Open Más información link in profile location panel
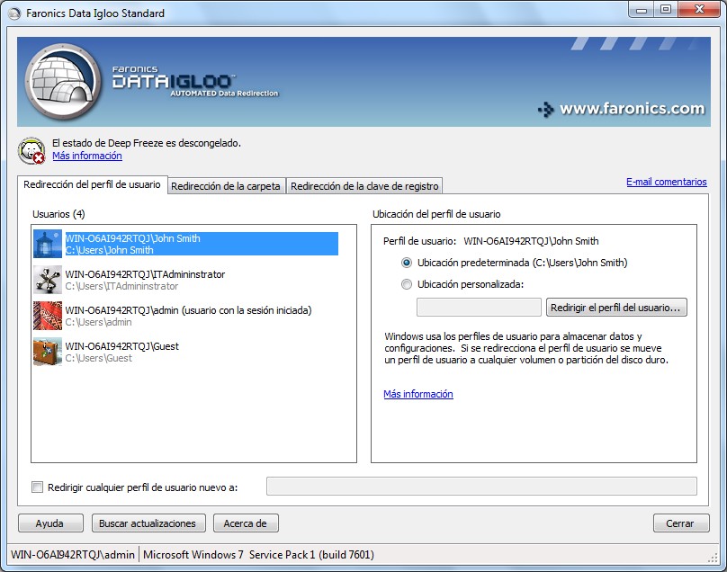The height and width of the screenshot is (572, 727). click(x=418, y=394)
